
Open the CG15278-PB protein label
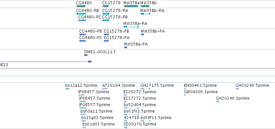pyautogui.click(x=116, y=31)
